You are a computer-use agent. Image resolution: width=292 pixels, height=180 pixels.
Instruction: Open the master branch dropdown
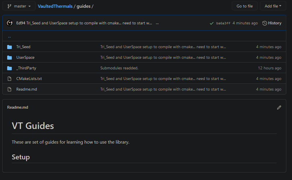pyautogui.click(x=19, y=6)
